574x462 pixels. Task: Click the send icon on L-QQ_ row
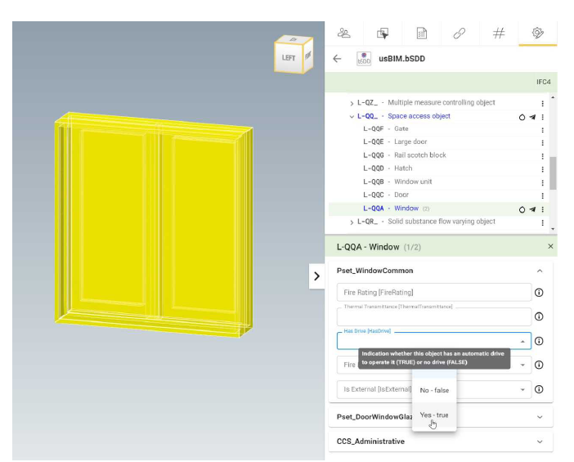[x=532, y=117]
